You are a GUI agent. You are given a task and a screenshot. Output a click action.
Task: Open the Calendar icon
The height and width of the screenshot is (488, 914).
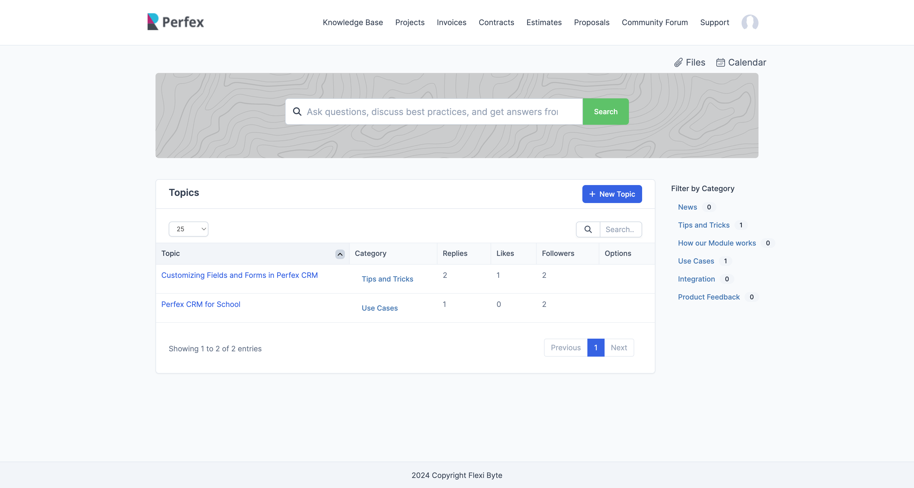tap(720, 62)
